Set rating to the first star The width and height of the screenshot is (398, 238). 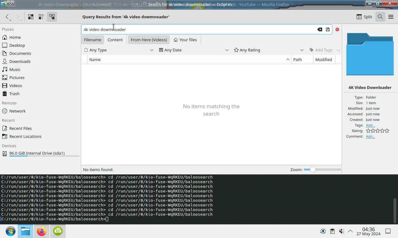(368, 131)
